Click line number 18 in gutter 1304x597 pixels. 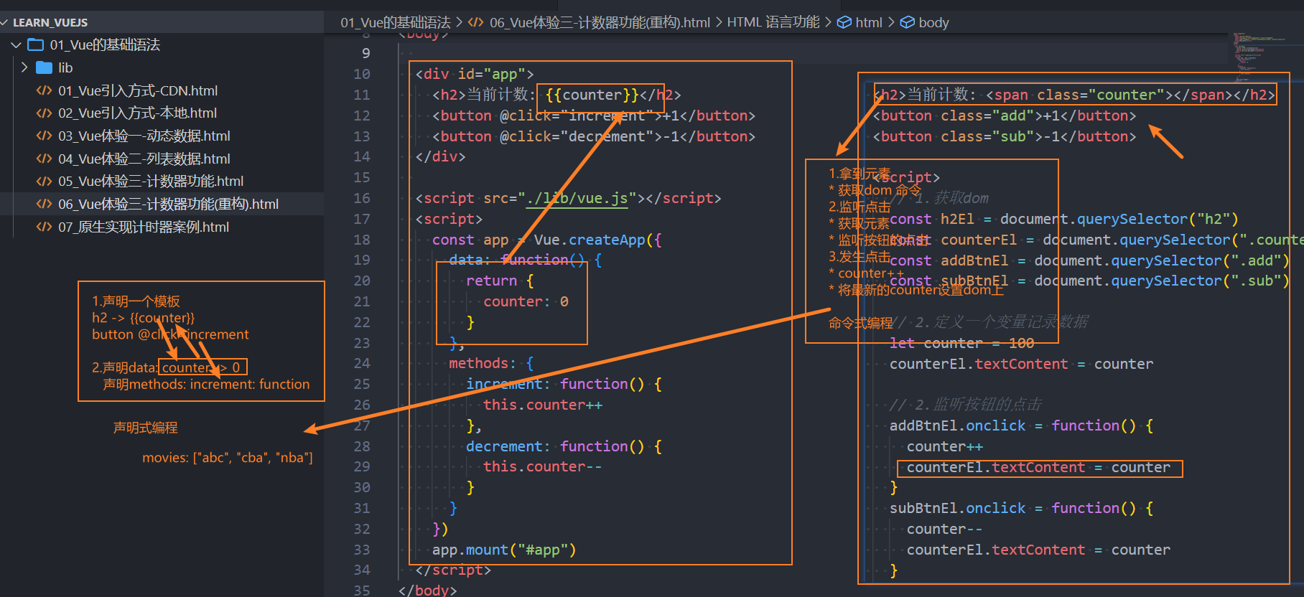pos(362,240)
